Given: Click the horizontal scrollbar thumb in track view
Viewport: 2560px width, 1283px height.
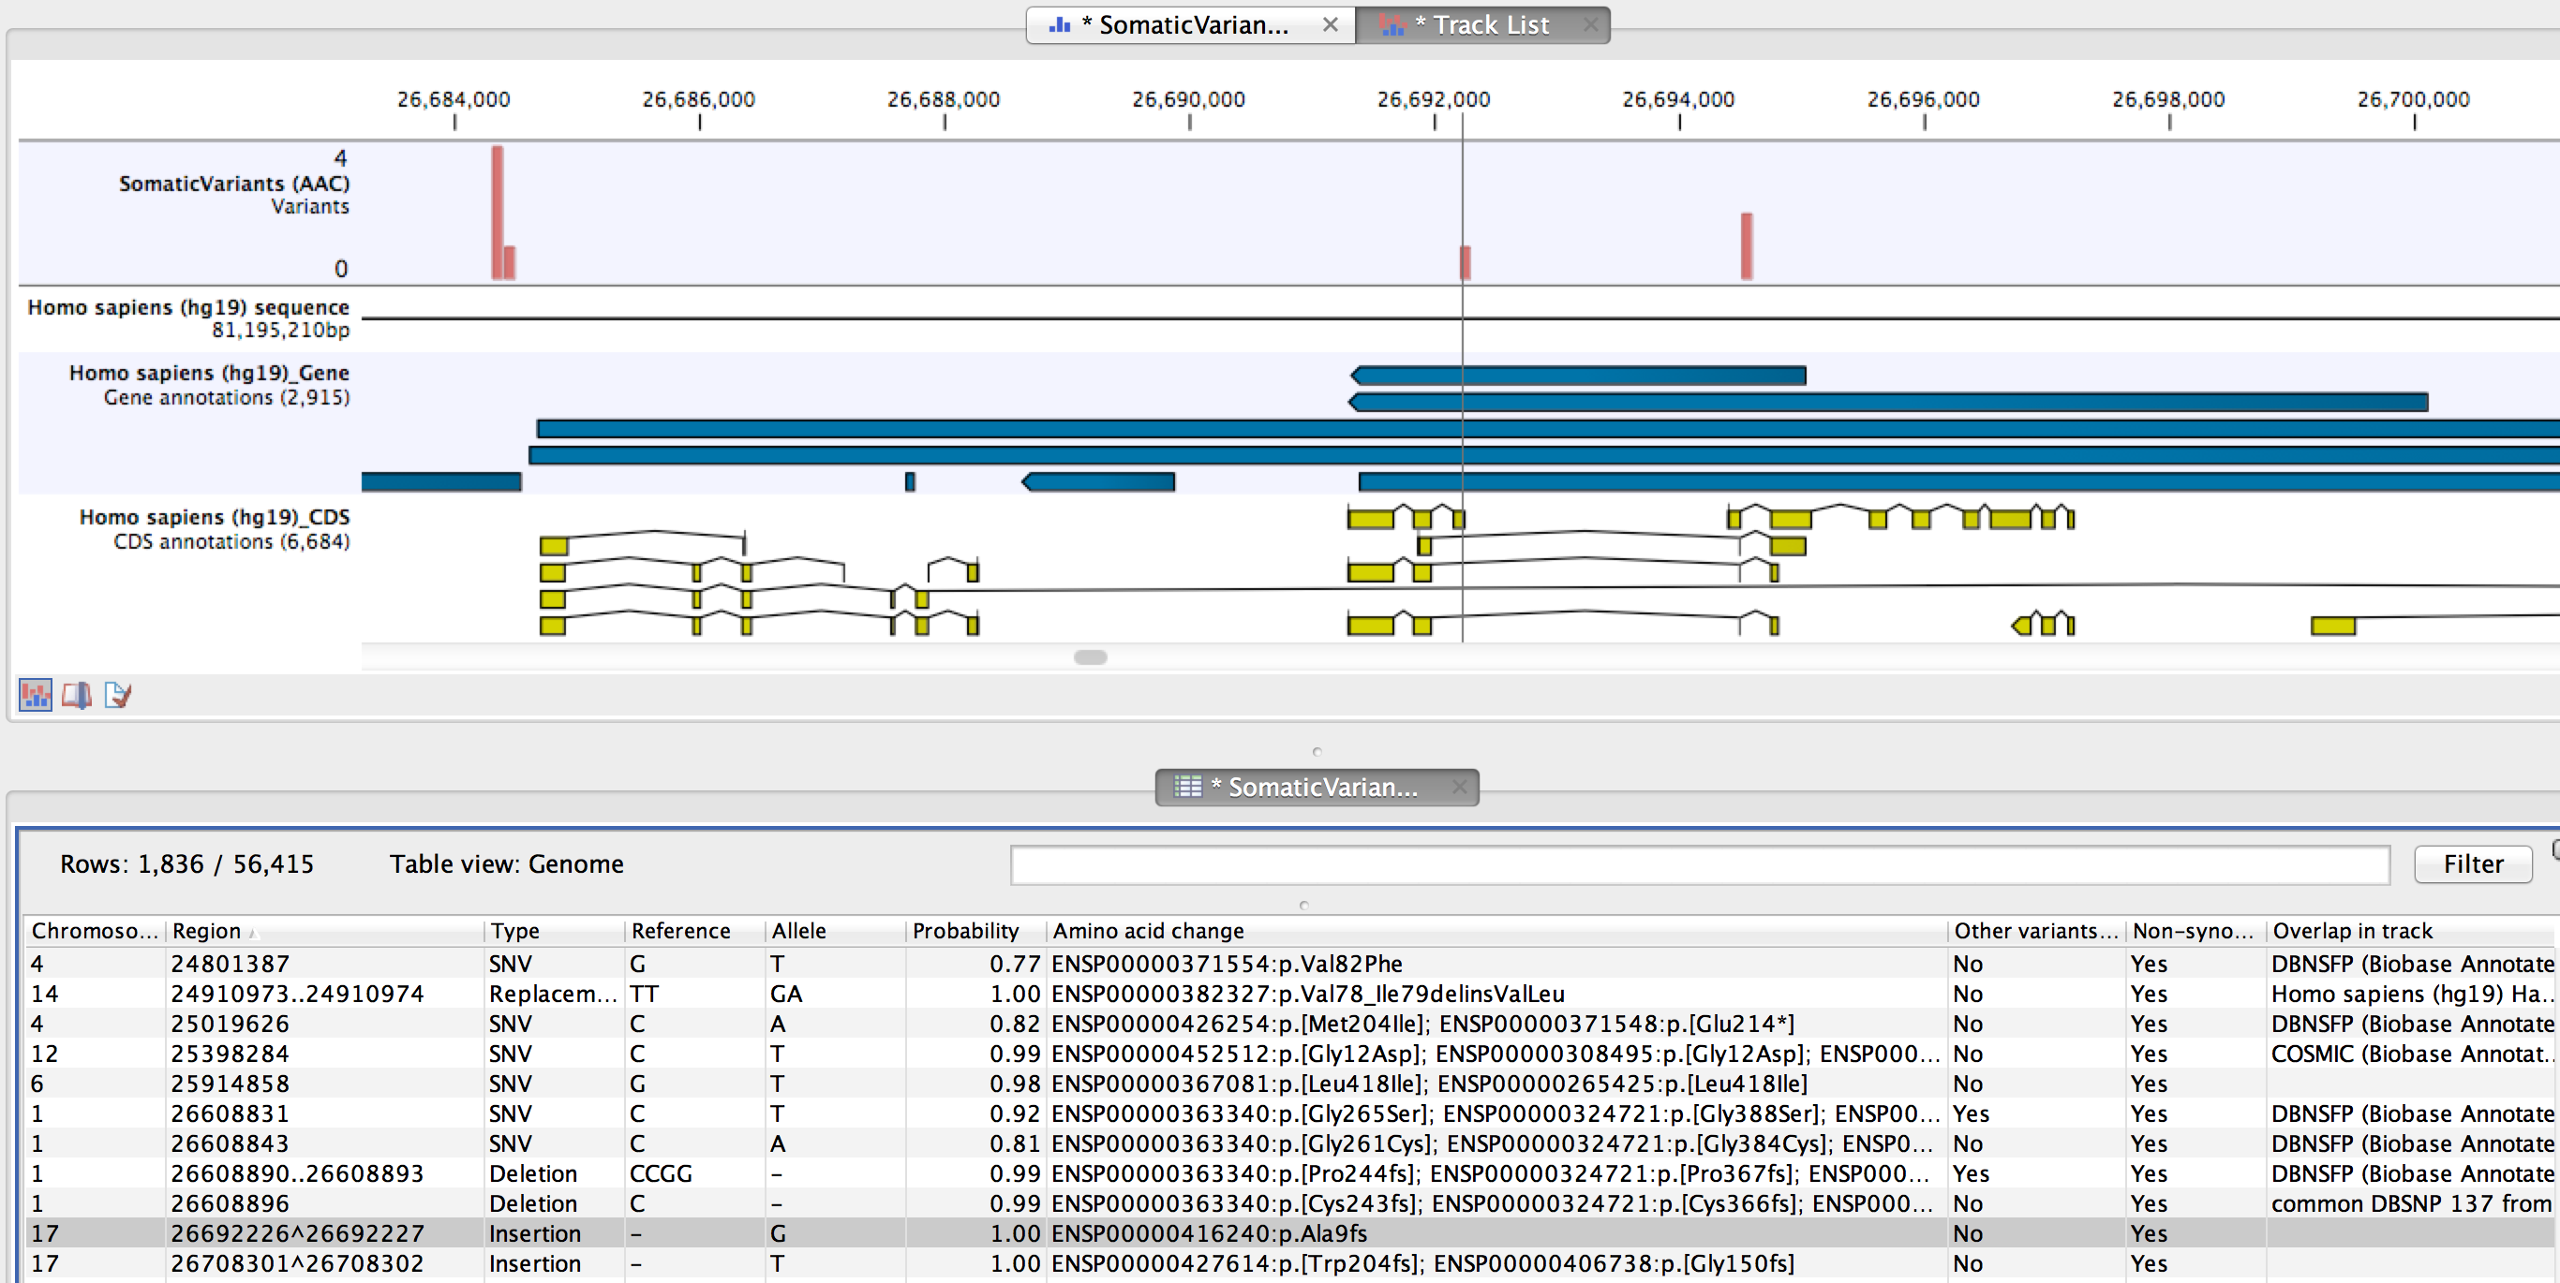Looking at the screenshot, I should pos(1090,657).
